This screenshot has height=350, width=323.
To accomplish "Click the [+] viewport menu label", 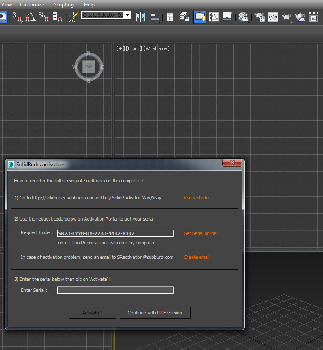I will click(x=120, y=48).
